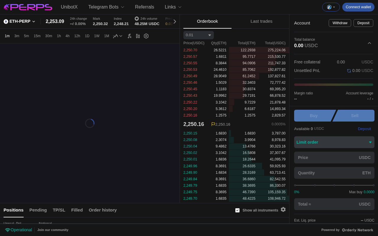The height and width of the screenshot is (236, 378).
Task: Click the next ticker stats arrow
Action: [x=175, y=22]
